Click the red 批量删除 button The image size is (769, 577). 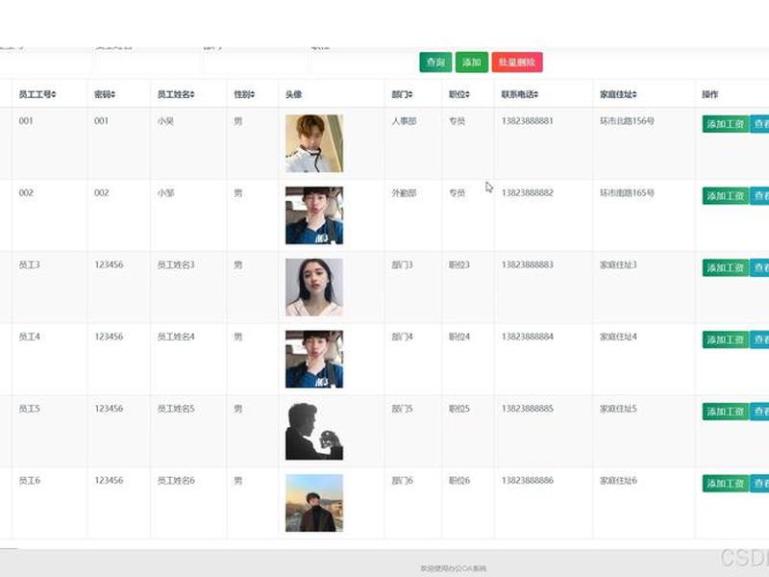(517, 63)
